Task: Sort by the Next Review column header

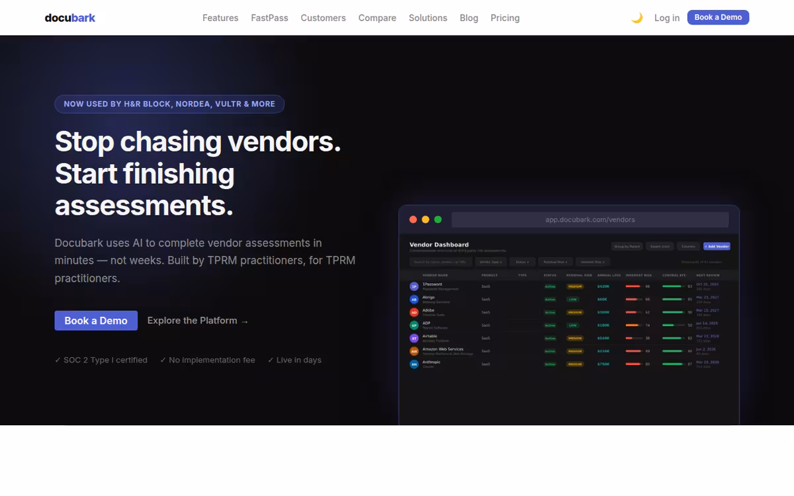Action: [x=708, y=275]
